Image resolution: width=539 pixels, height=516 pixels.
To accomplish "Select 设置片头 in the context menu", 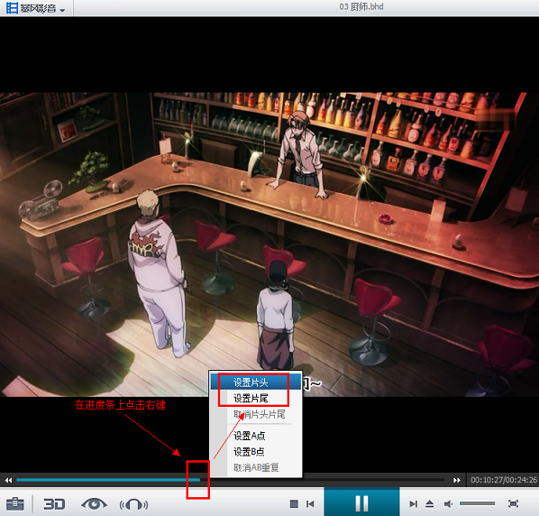I will pos(256,382).
